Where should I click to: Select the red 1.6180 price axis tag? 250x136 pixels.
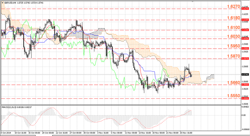coord(245,20)
